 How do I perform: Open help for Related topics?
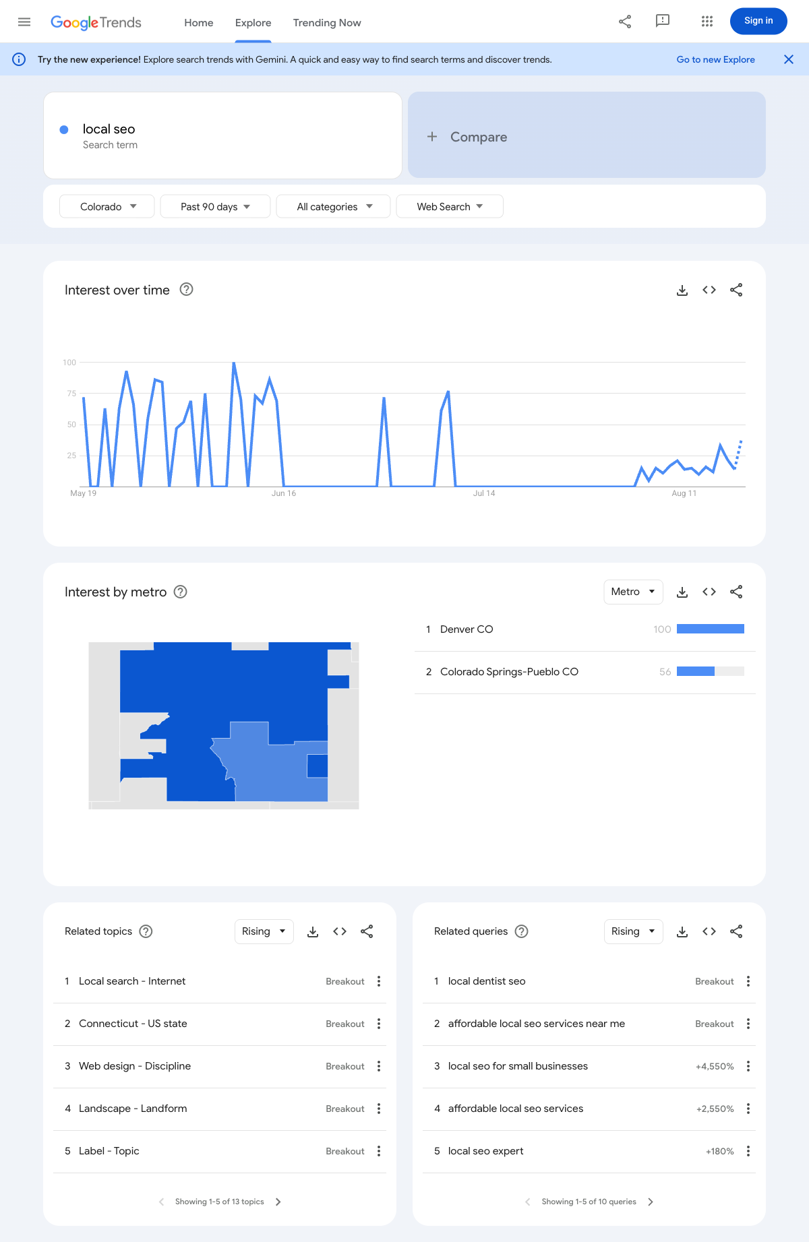point(146,931)
